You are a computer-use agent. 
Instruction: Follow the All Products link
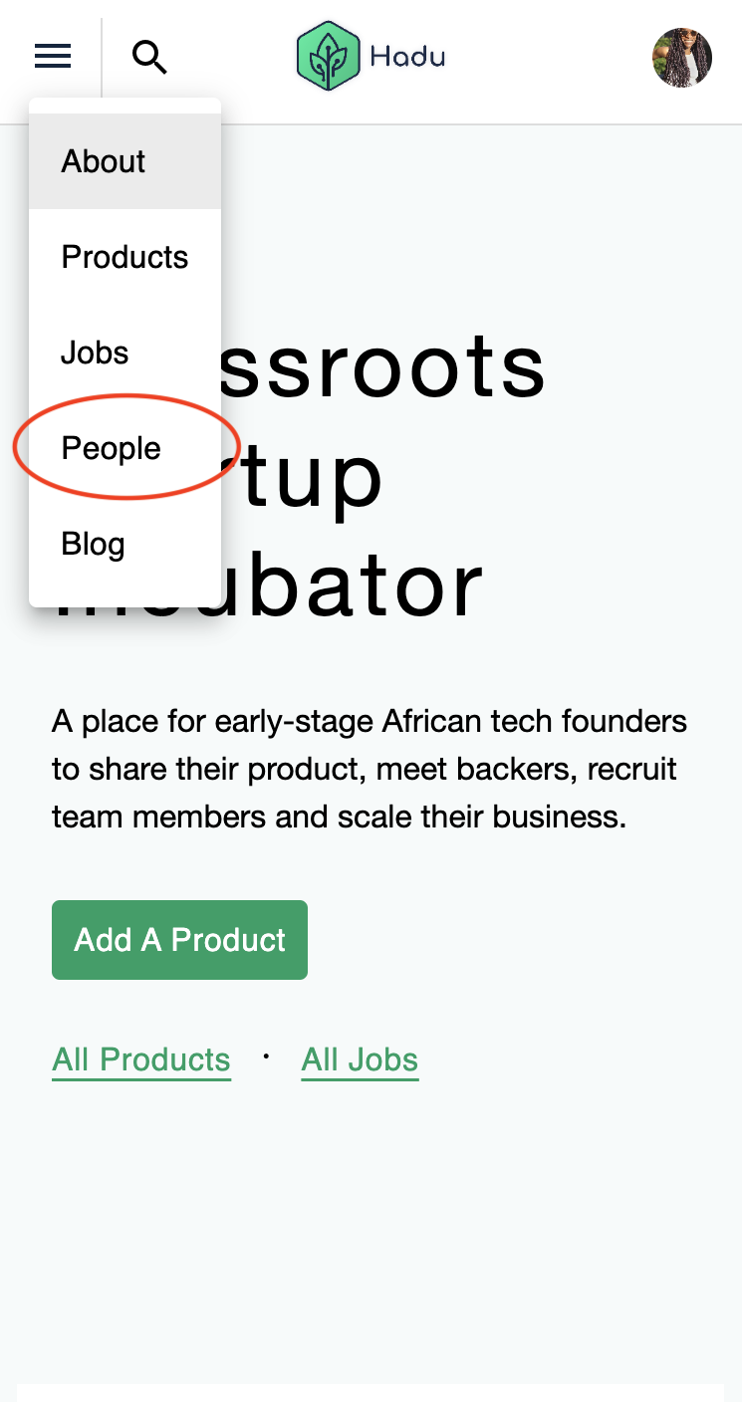[141, 1059]
